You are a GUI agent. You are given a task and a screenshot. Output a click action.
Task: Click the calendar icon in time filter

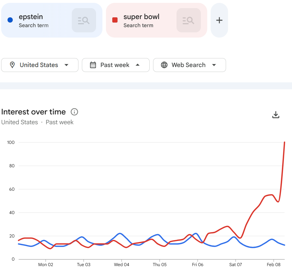pyautogui.click(x=93, y=65)
